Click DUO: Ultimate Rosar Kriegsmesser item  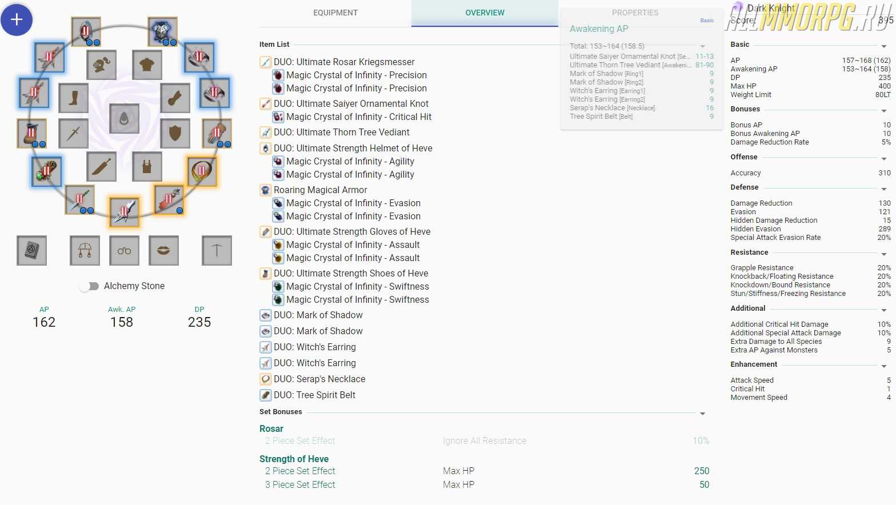click(x=344, y=62)
